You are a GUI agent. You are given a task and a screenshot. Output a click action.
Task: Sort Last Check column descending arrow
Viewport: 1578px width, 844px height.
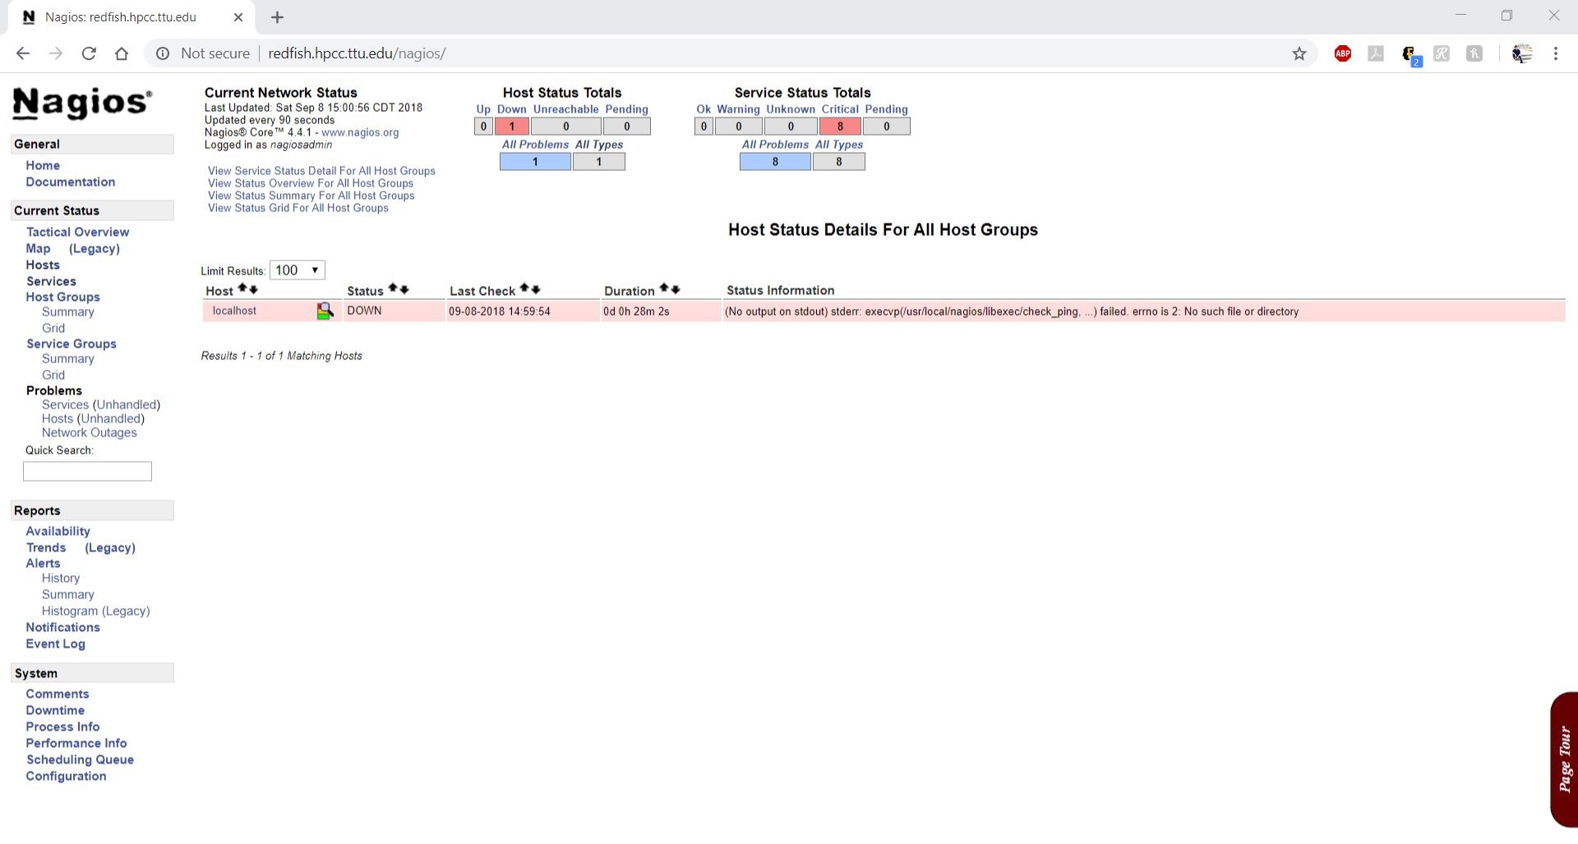(535, 289)
